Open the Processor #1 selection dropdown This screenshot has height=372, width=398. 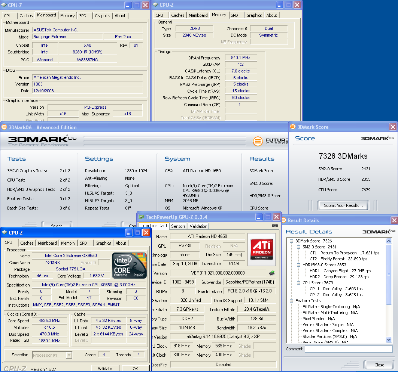click(x=69, y=355)
